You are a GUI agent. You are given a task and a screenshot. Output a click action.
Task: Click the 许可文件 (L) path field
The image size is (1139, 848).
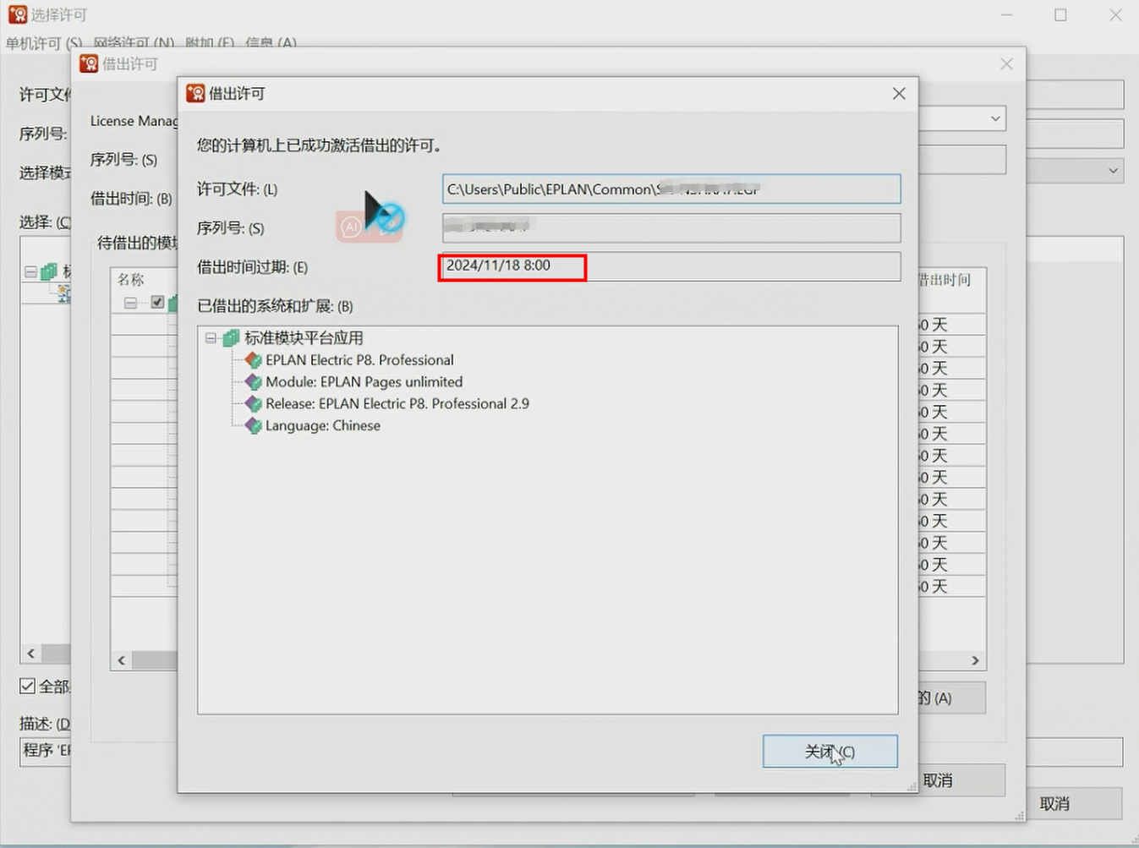pyautogui.click(x=671, y=189)
